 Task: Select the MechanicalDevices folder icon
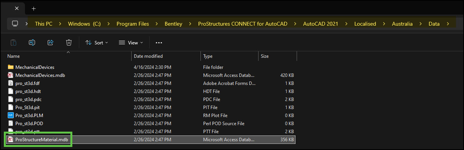pyautogui.click(x=11, y=67)
